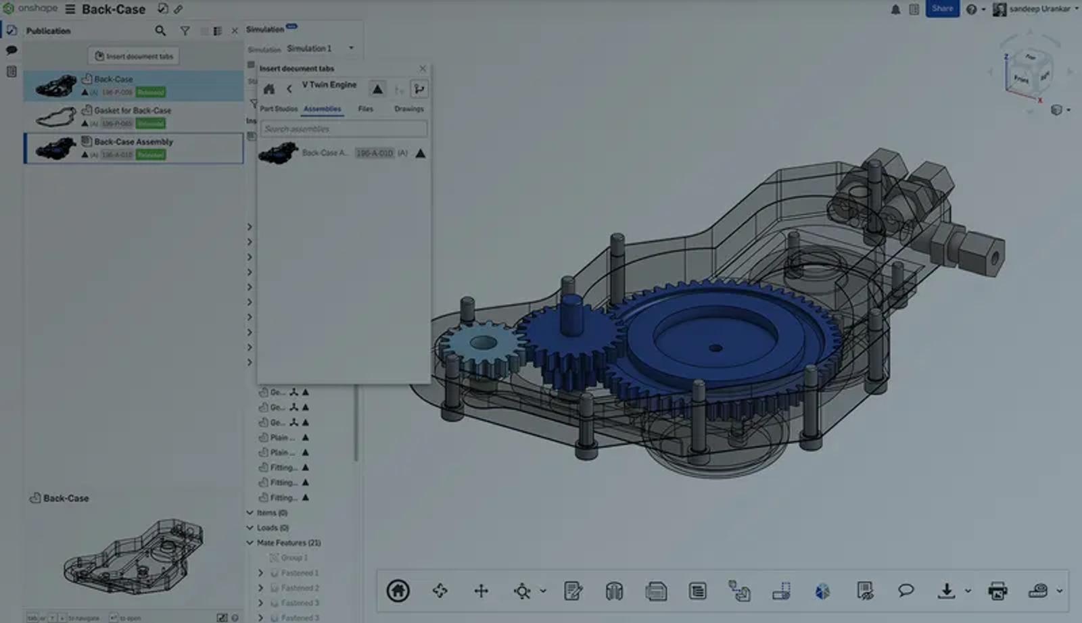Click the Home view icon in bottom toolbar
The height and width of the screenshot is (623, 1082).
(x=398, y=591)
